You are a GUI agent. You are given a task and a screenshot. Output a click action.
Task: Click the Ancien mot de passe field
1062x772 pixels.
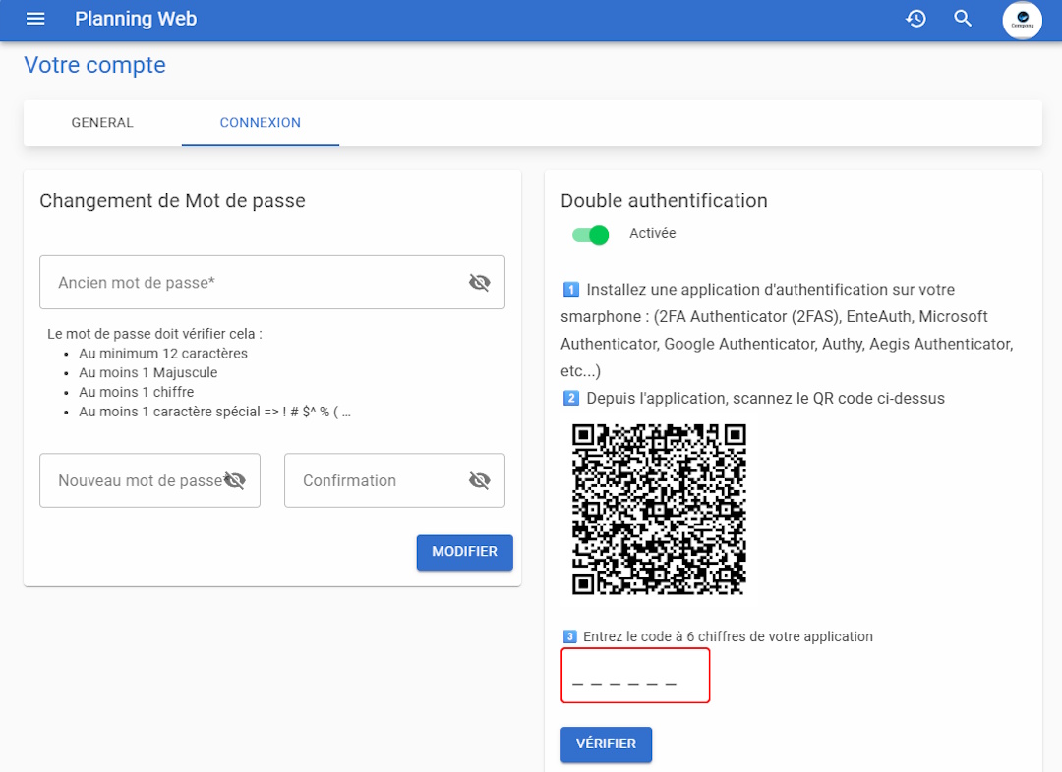click(272, 282)
